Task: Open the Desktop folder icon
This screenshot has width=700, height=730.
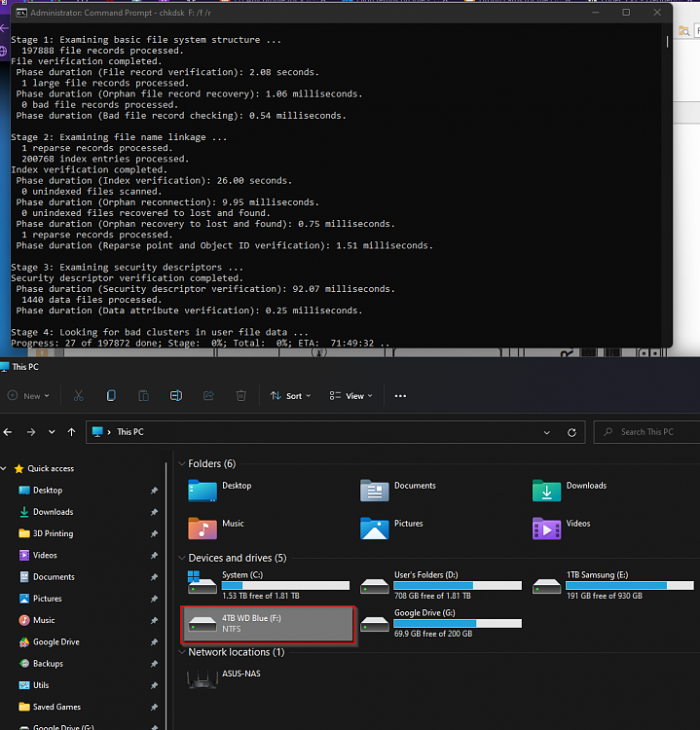Action: pos(203,491)
